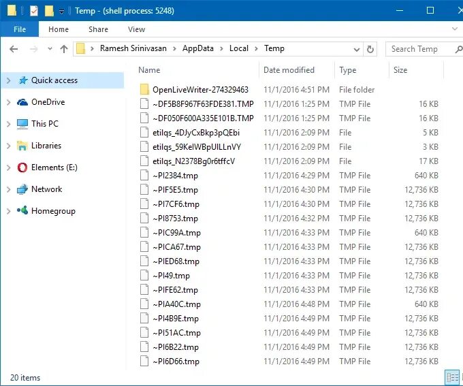Expand the Elements (E:) tree node
Screen dimensions: 463x386
pyautogui.click(x=9, y=167)
